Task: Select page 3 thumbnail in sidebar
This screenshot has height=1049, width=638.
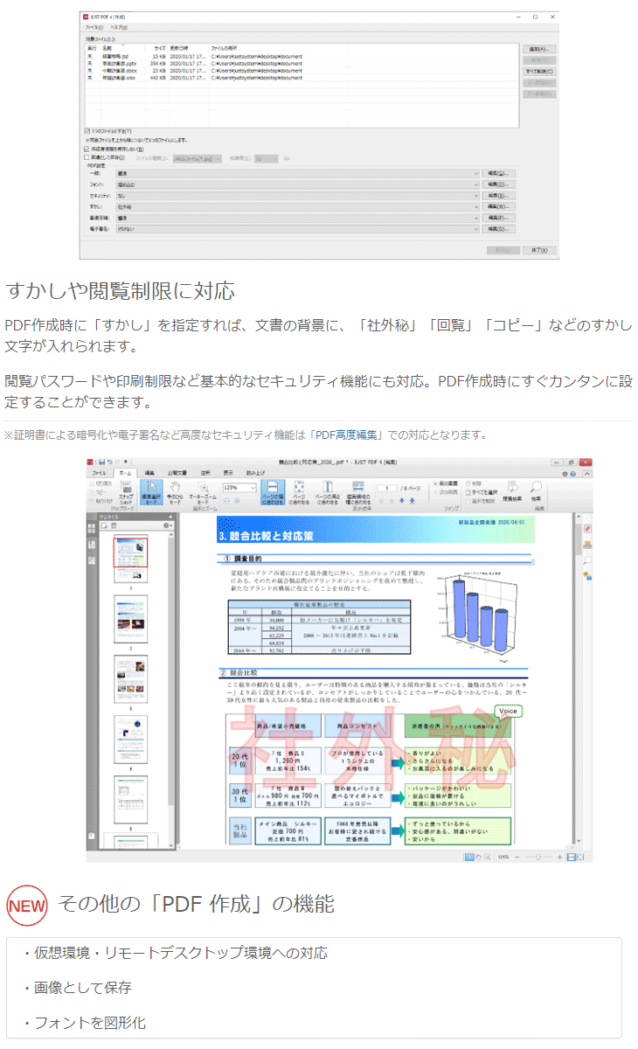Action: [x=132, y=681]
